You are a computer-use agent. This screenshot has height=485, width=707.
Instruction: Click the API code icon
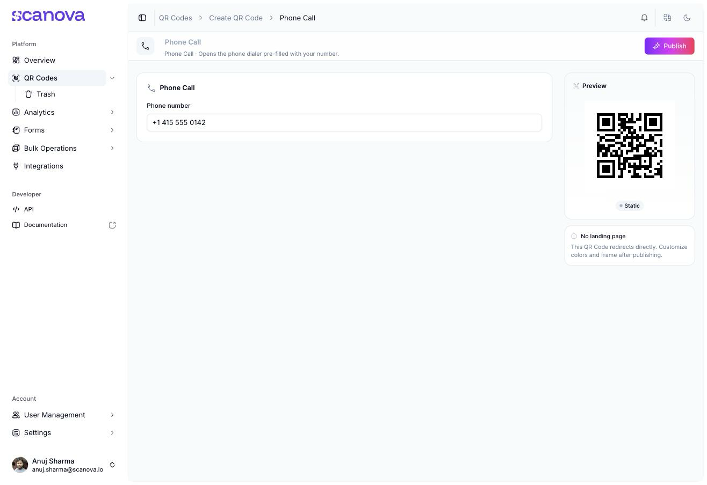(16, 209)
